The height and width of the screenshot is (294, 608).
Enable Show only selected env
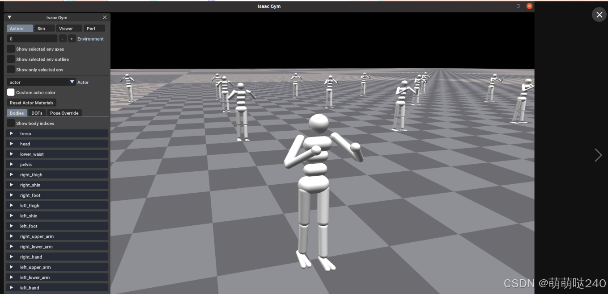click(10, 69)
